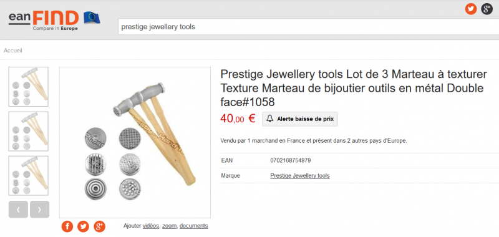Screen dimensions: 499x237
Task: Share on Facebook below the product image
Action: [67, 226]
